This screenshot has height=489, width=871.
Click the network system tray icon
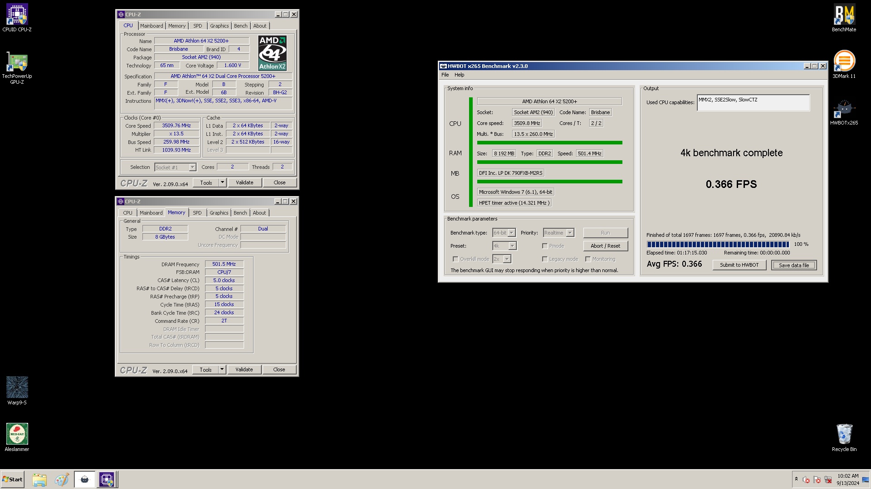[x=828, y=479]
